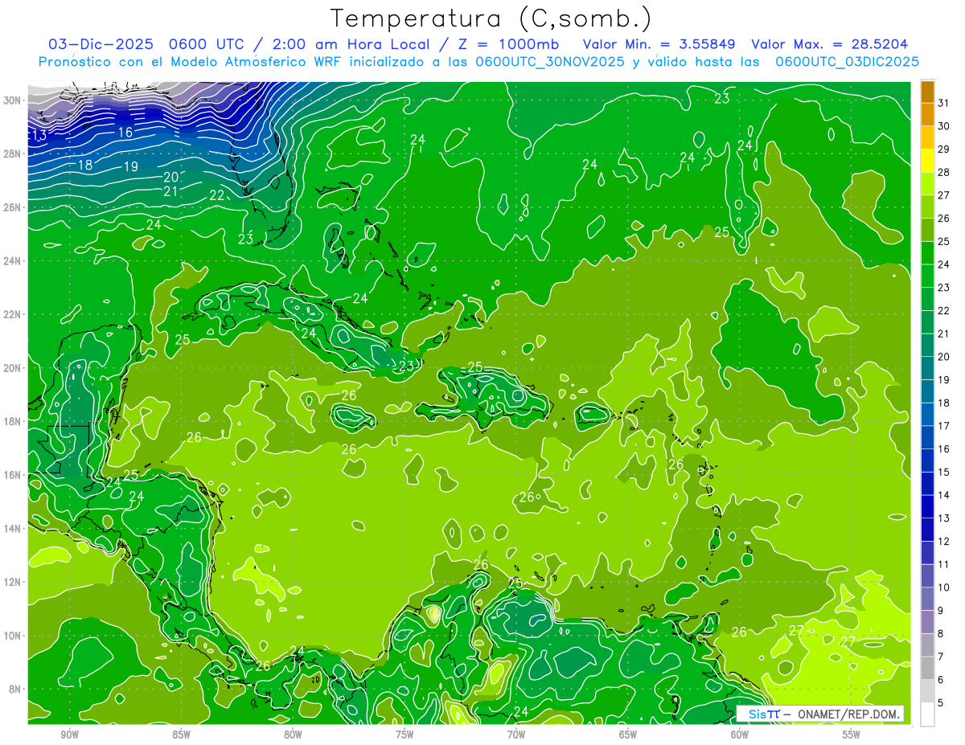Click the '55W' longitude axis label
Screen dimensions: 965x745
[x=852, y=735]
